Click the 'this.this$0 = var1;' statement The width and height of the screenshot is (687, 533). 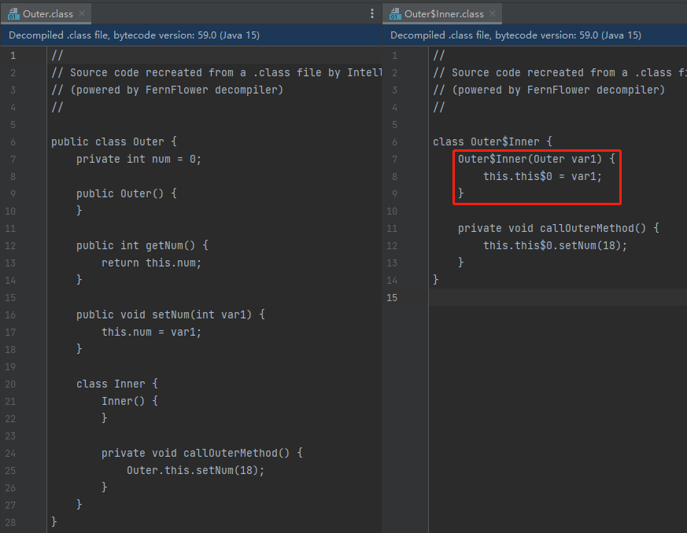click(542, 176)
